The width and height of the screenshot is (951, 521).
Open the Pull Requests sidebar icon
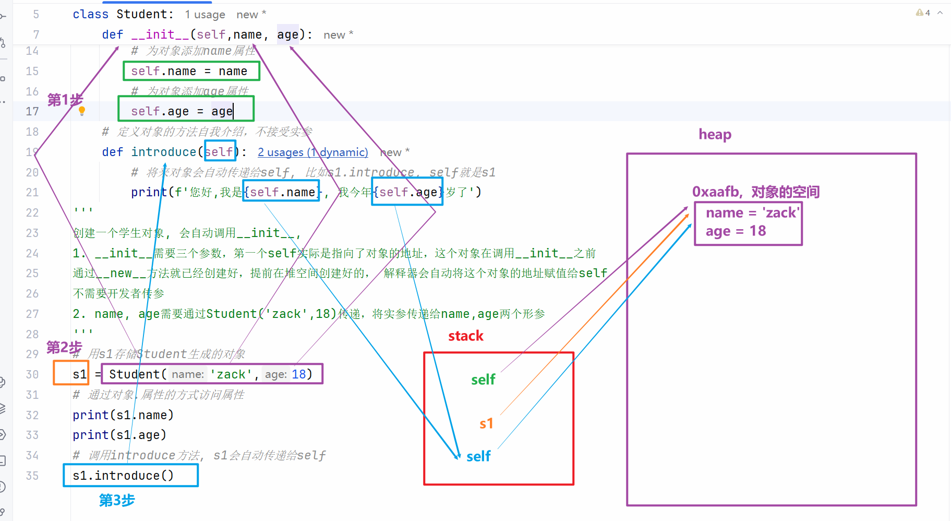pos(2,43)
